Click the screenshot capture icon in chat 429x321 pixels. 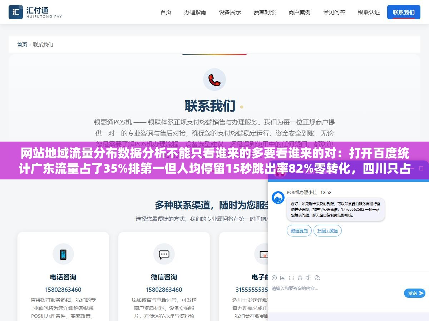click(291, 277)
